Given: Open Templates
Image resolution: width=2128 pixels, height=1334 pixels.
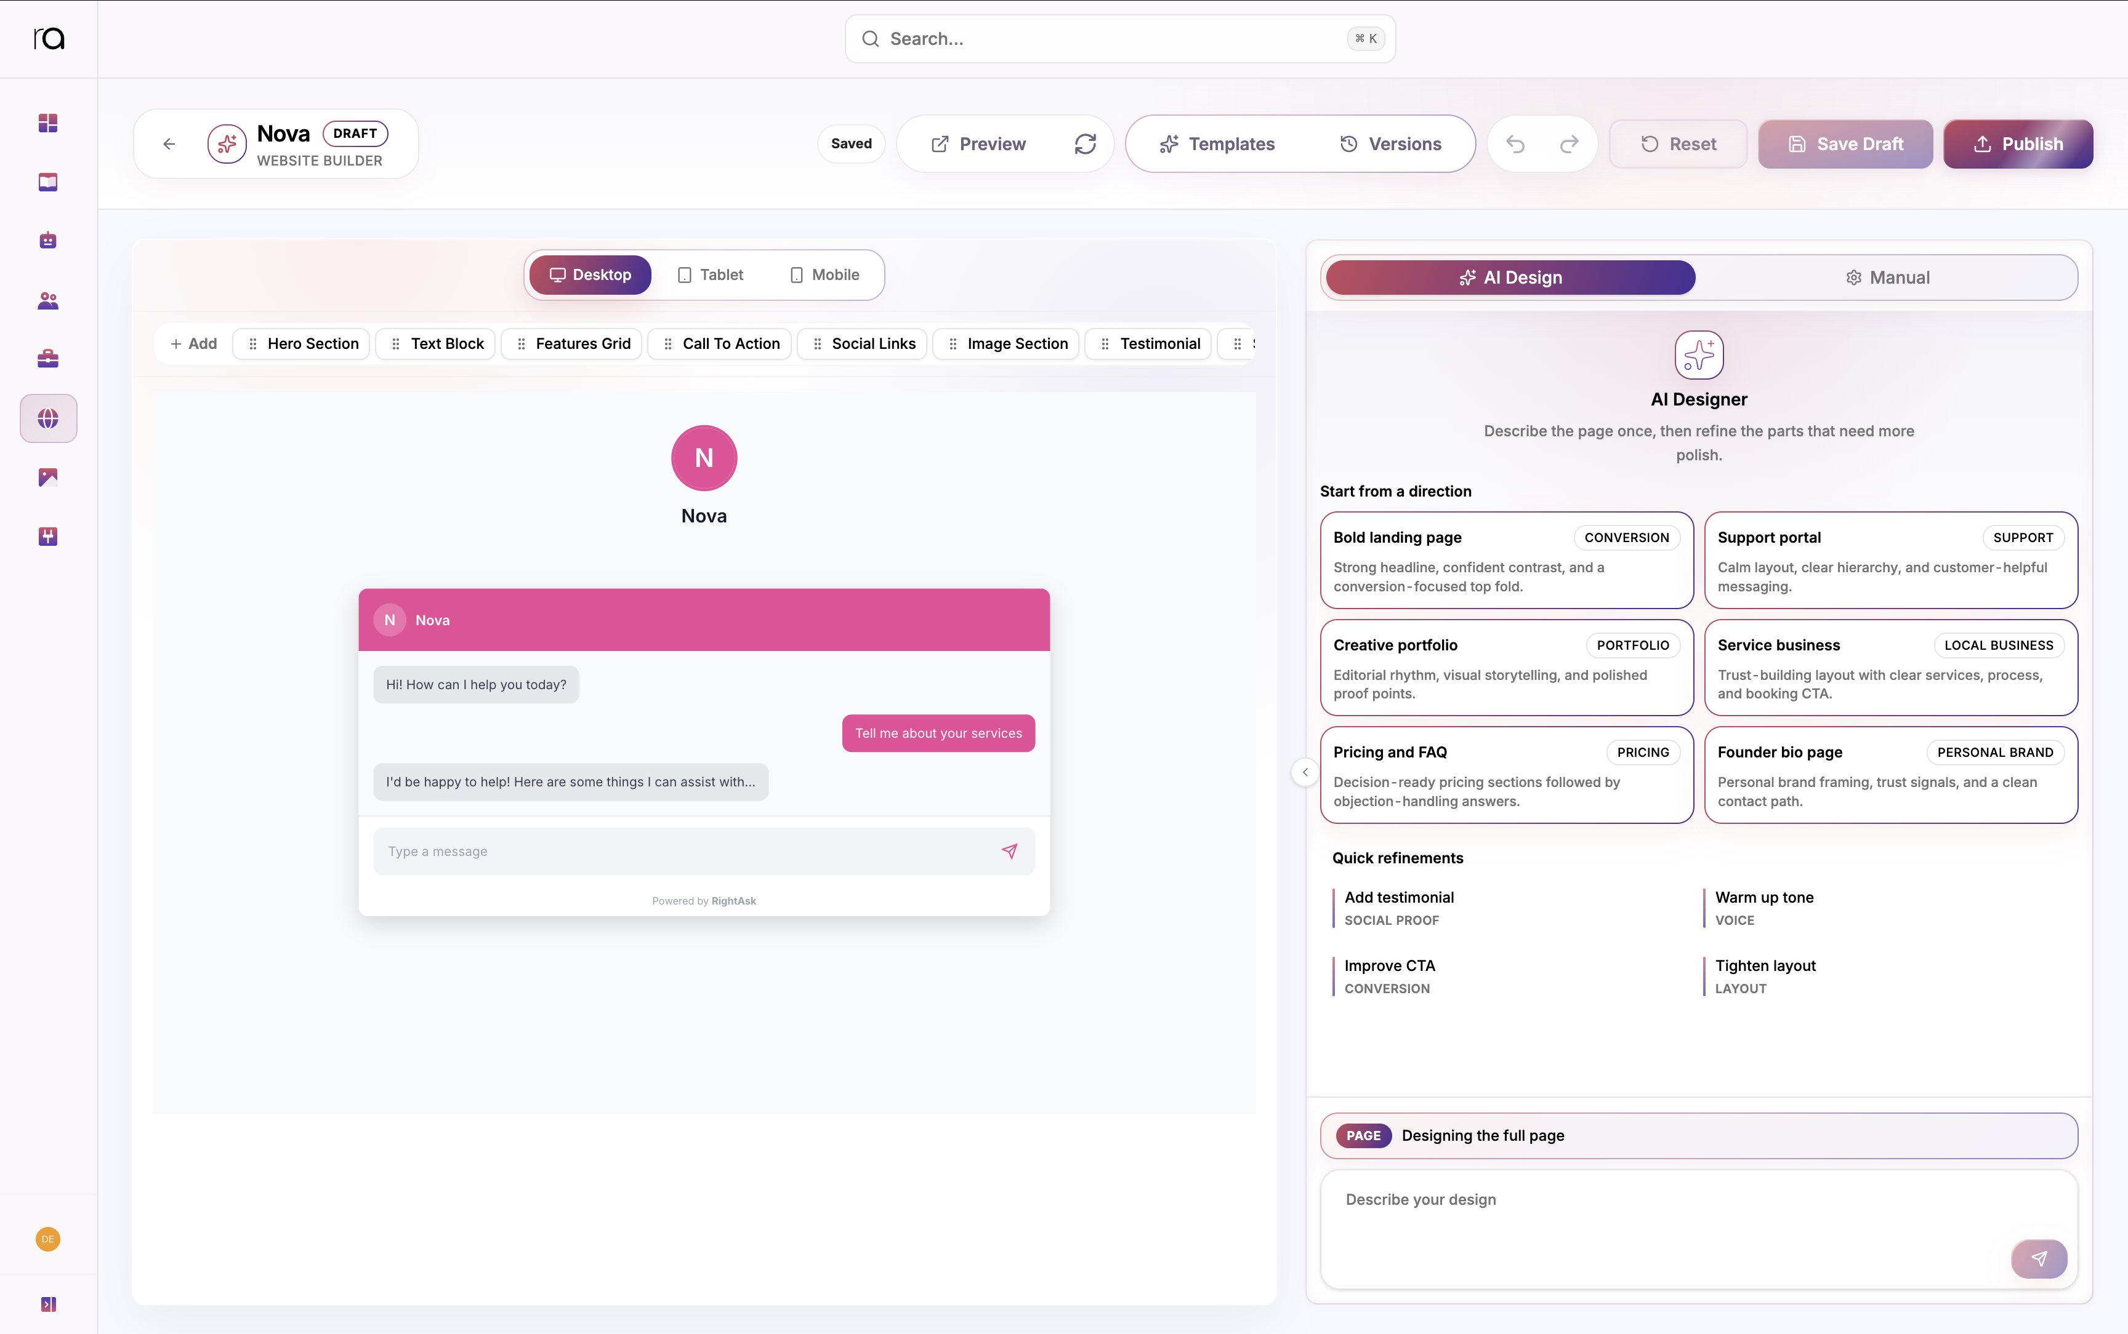Looking at the screenshot, I should click(x=1218, y=144).
